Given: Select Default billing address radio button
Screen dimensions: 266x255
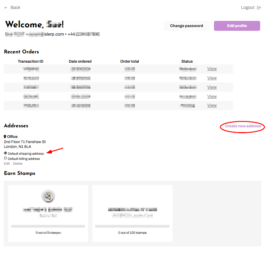Looking at the screenshot, I should click(x=5, y=158).
